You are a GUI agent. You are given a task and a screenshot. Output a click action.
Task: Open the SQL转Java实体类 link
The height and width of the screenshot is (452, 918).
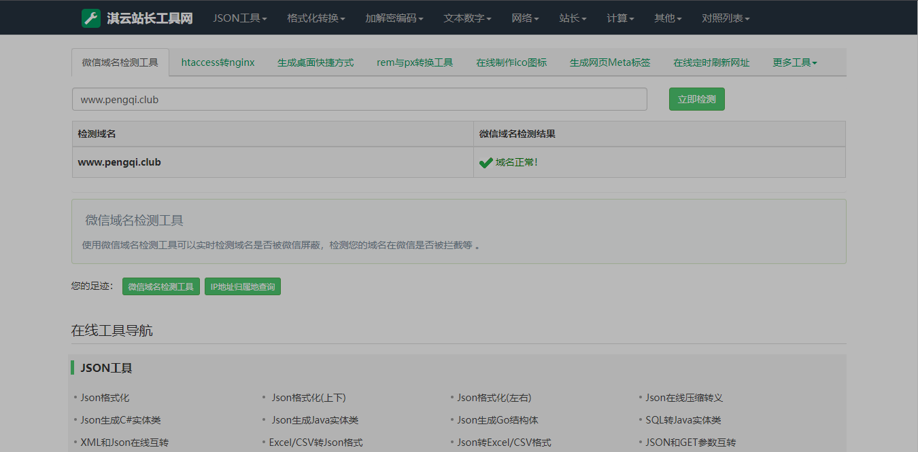click(683, 420)
